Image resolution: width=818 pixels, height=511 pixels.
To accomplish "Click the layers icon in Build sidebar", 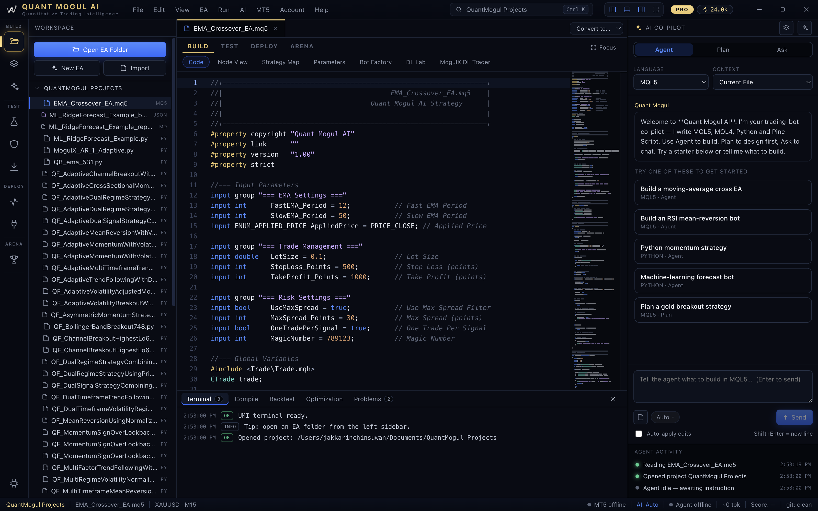I will point(14,64).
